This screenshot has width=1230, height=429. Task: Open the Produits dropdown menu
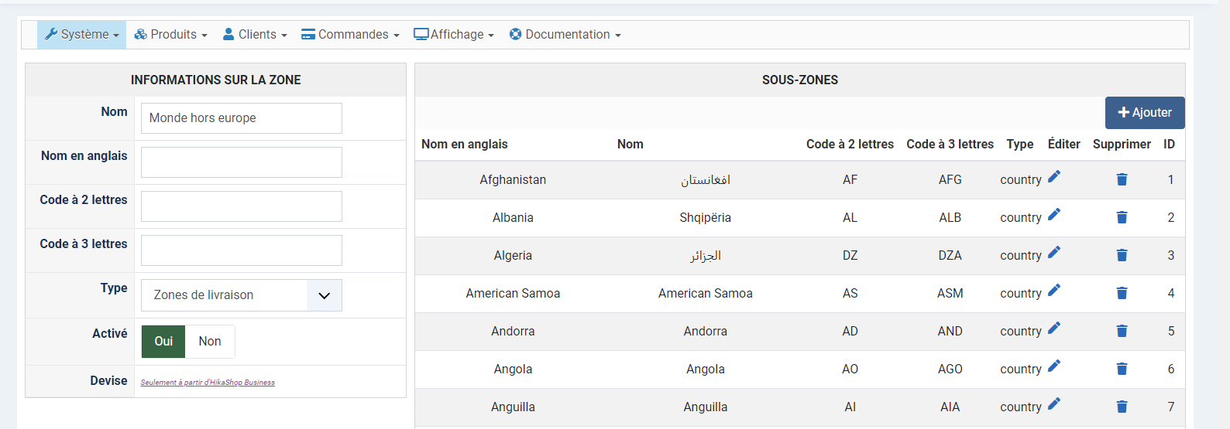(x=171, y=35)
